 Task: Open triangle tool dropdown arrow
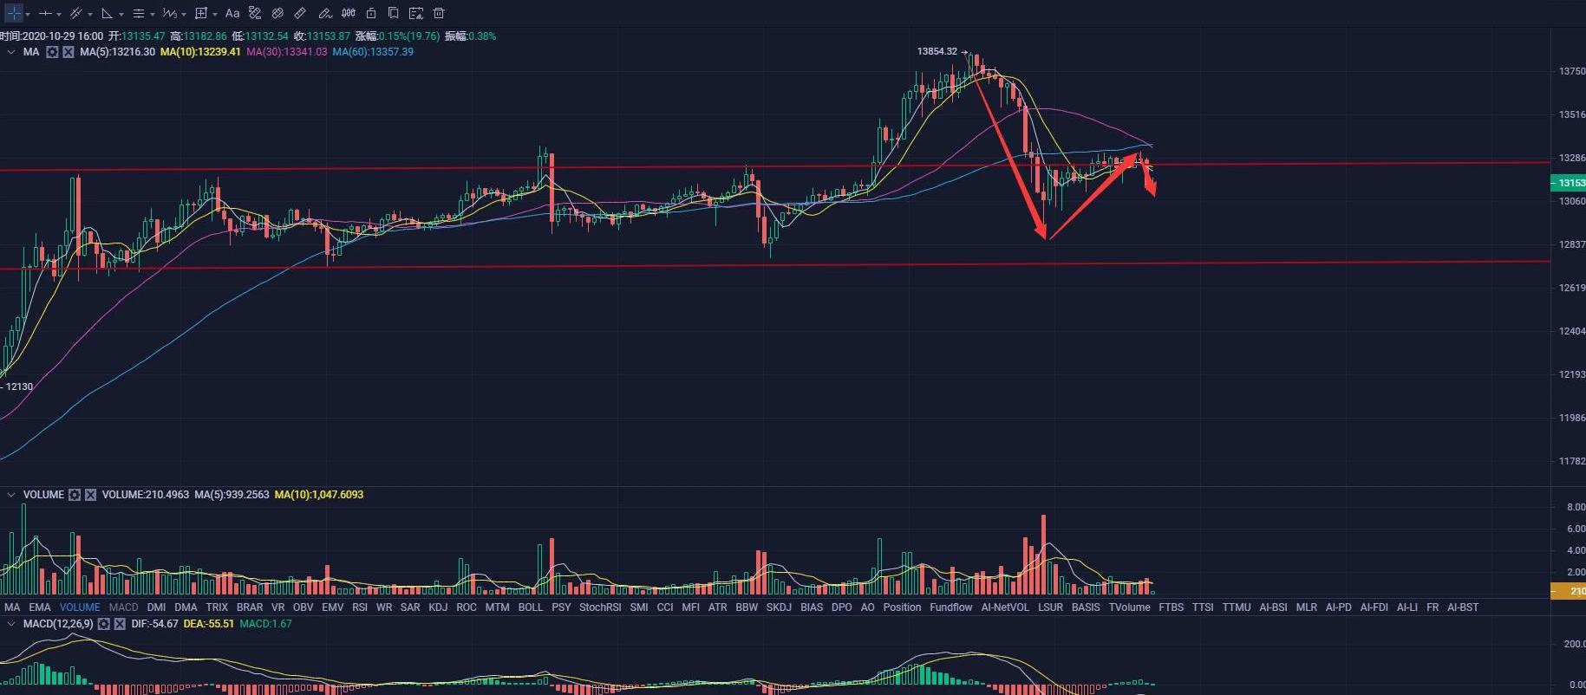tap(121, 14)
